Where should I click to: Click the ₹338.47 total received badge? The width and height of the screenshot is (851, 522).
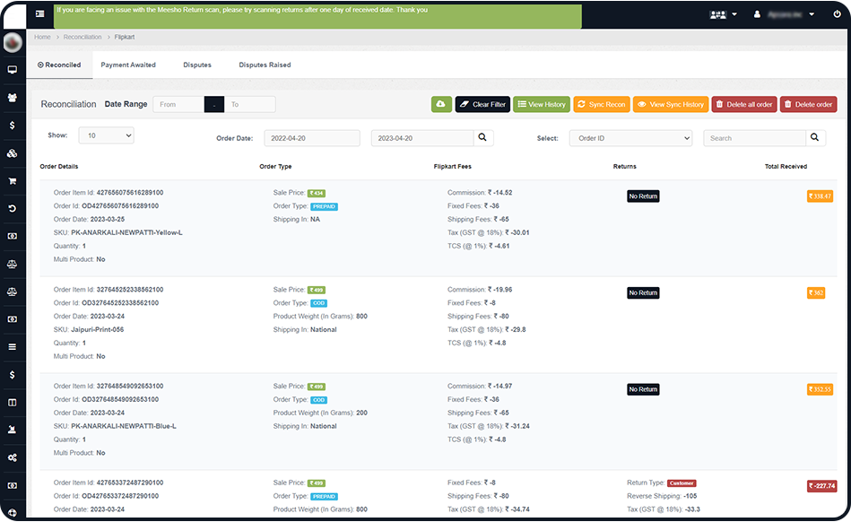(820, 196)
